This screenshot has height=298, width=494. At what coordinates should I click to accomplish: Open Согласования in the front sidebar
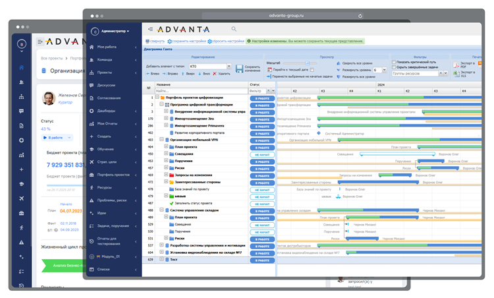(x=109, y=98)
